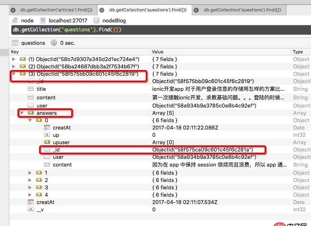Click the object icon of answers element 1

[x=39, y=173]
